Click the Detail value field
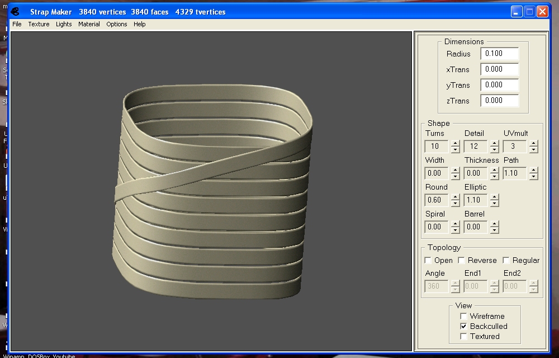Image resolution: width=559 pixels, height=358 pixels. pos(477,146)
